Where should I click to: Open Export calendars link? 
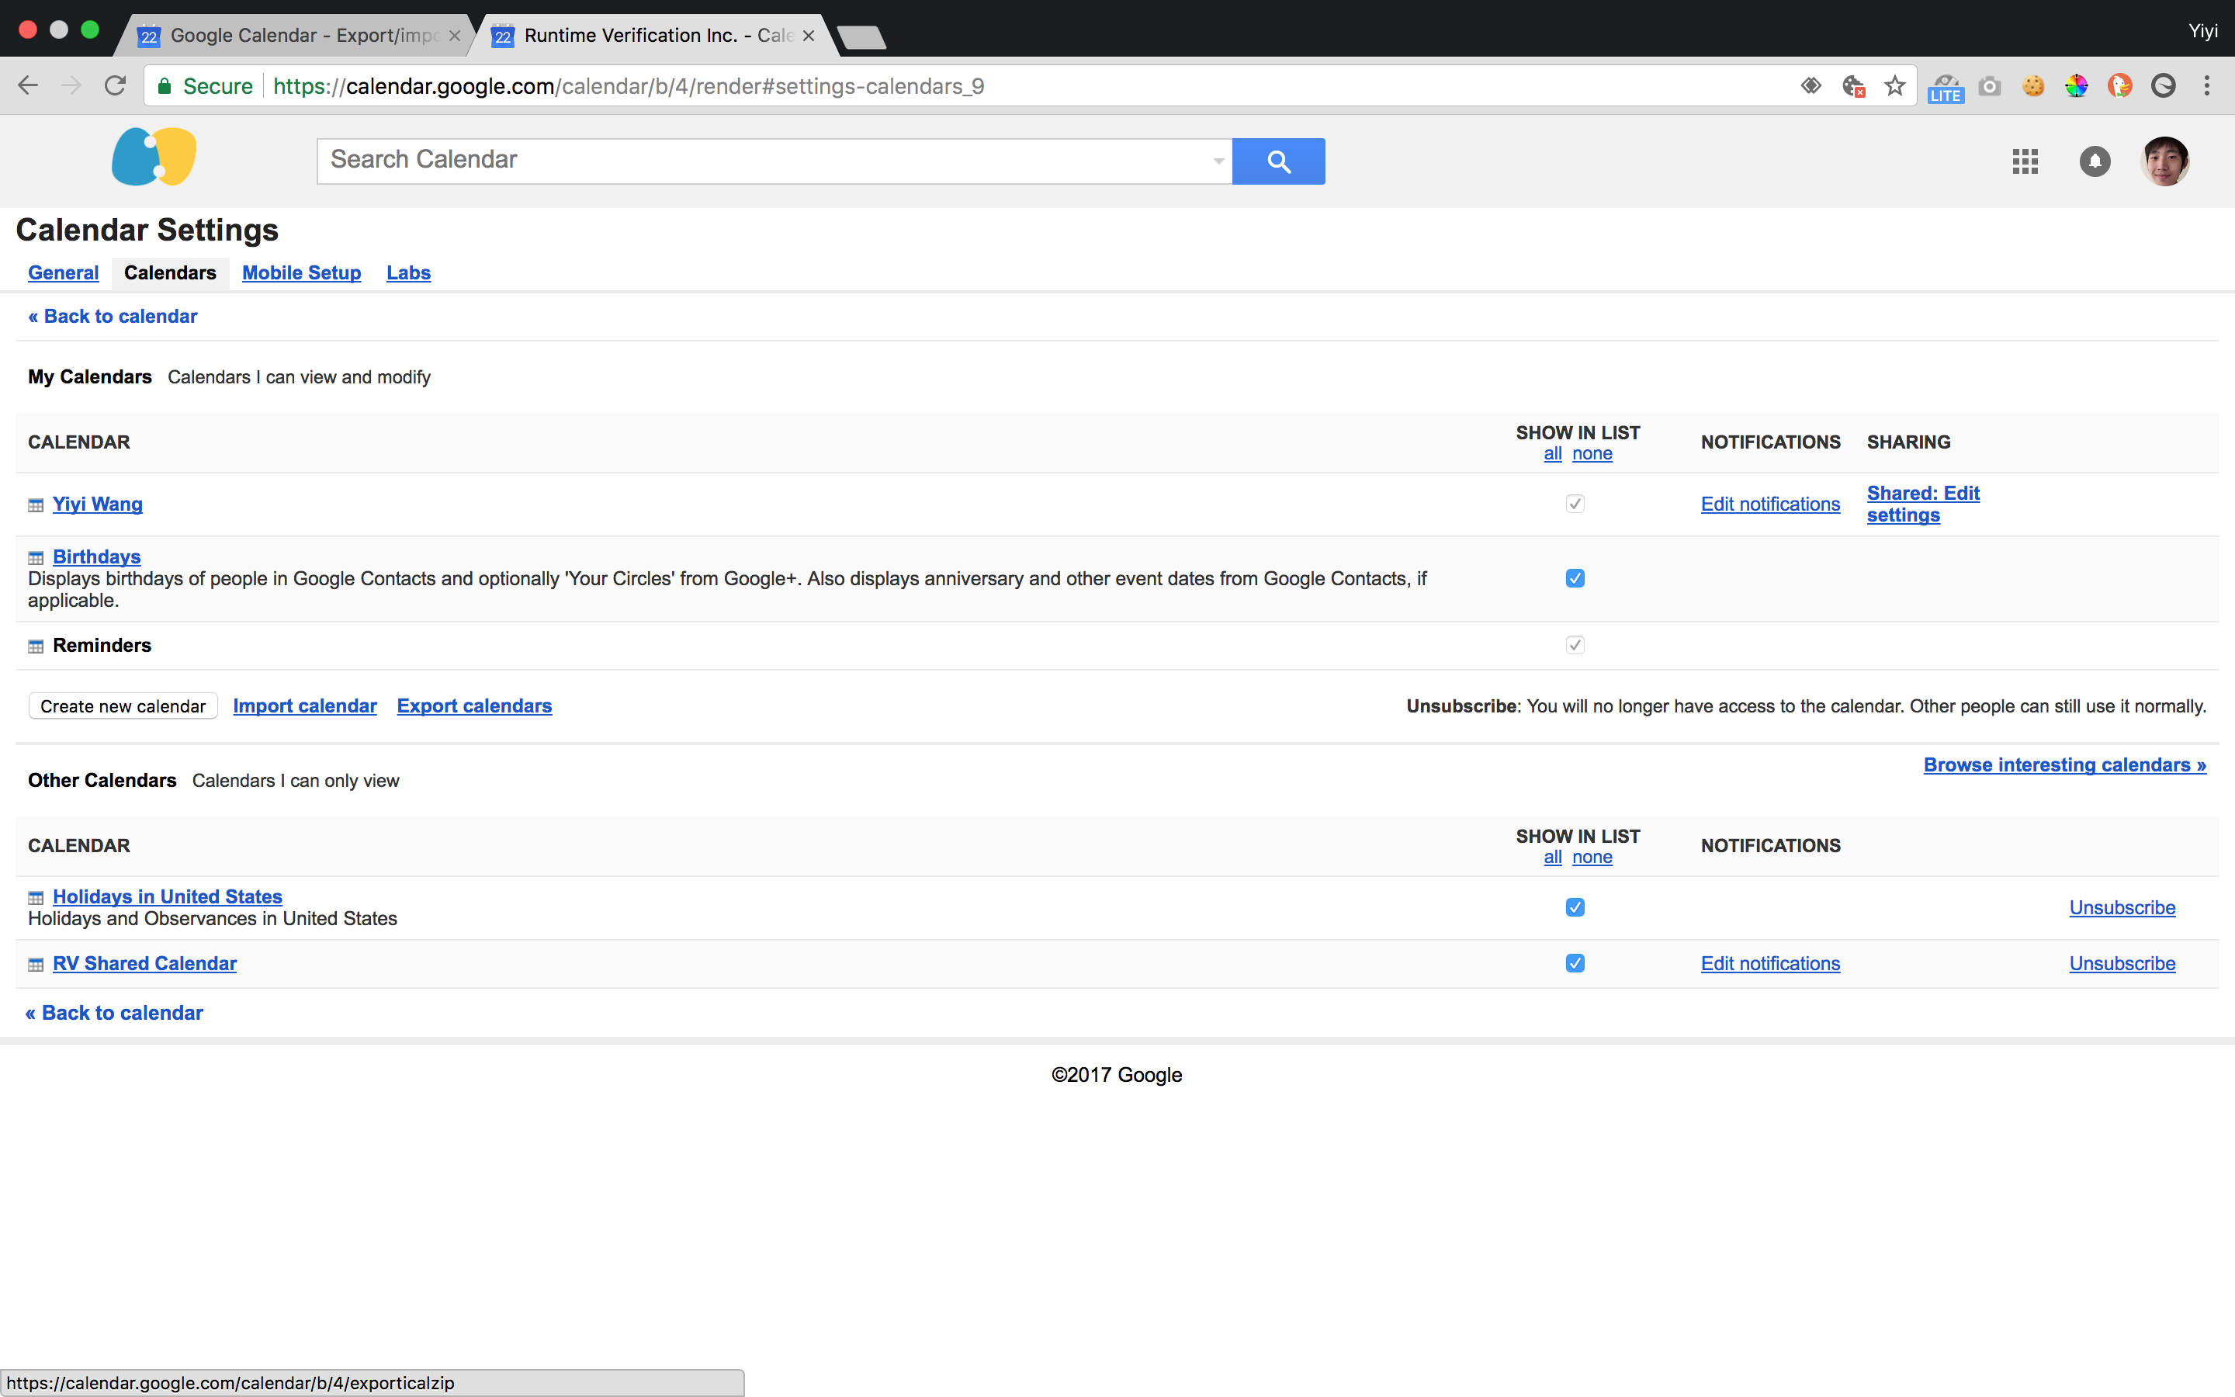[x=474, y=706]
